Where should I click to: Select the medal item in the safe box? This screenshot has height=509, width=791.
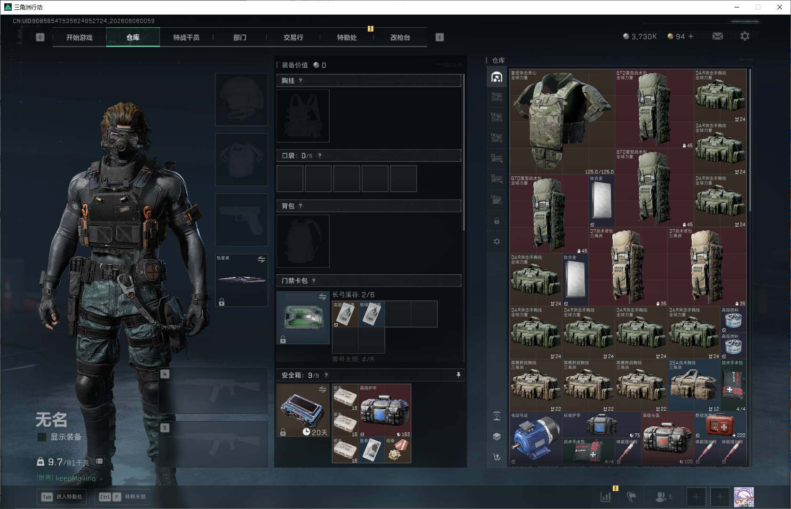(398, 450)
